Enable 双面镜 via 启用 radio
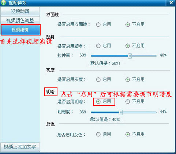 98,25
